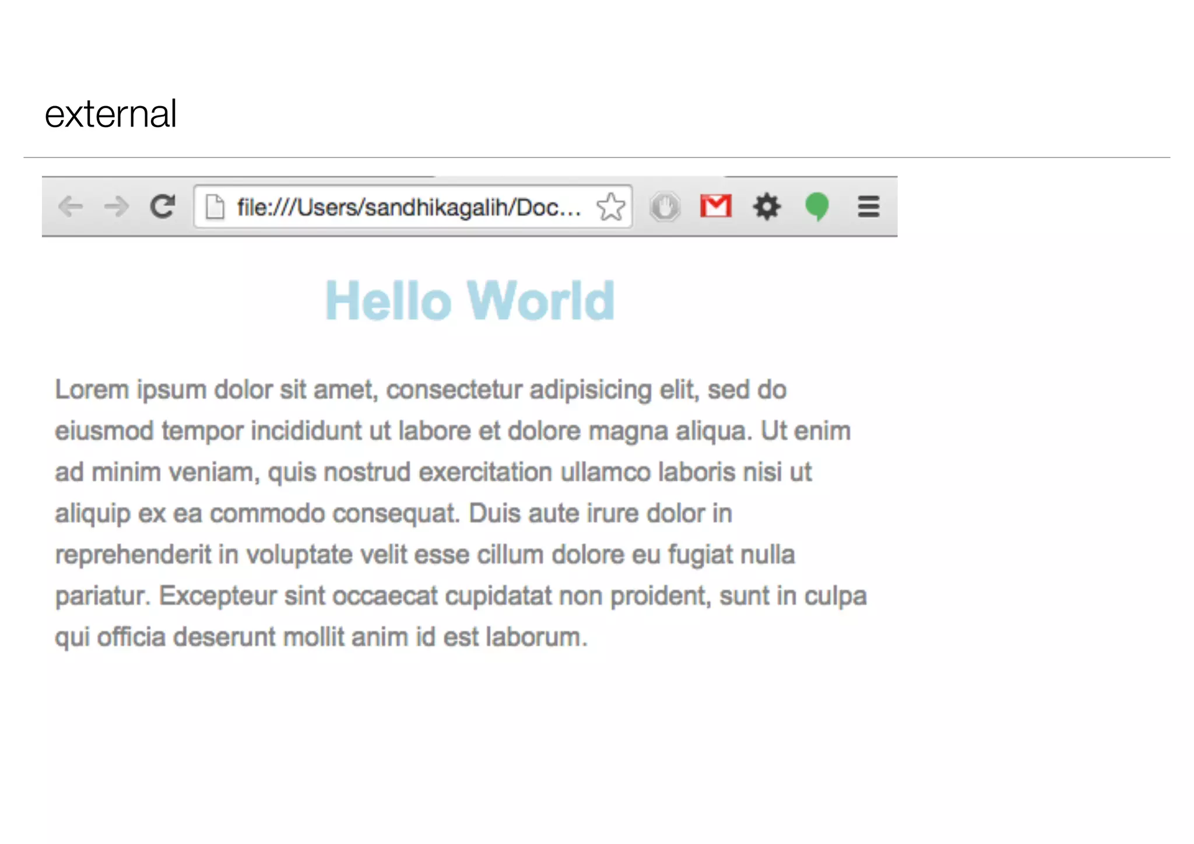Open the green Hangouts bubble extension

[817, 206]
